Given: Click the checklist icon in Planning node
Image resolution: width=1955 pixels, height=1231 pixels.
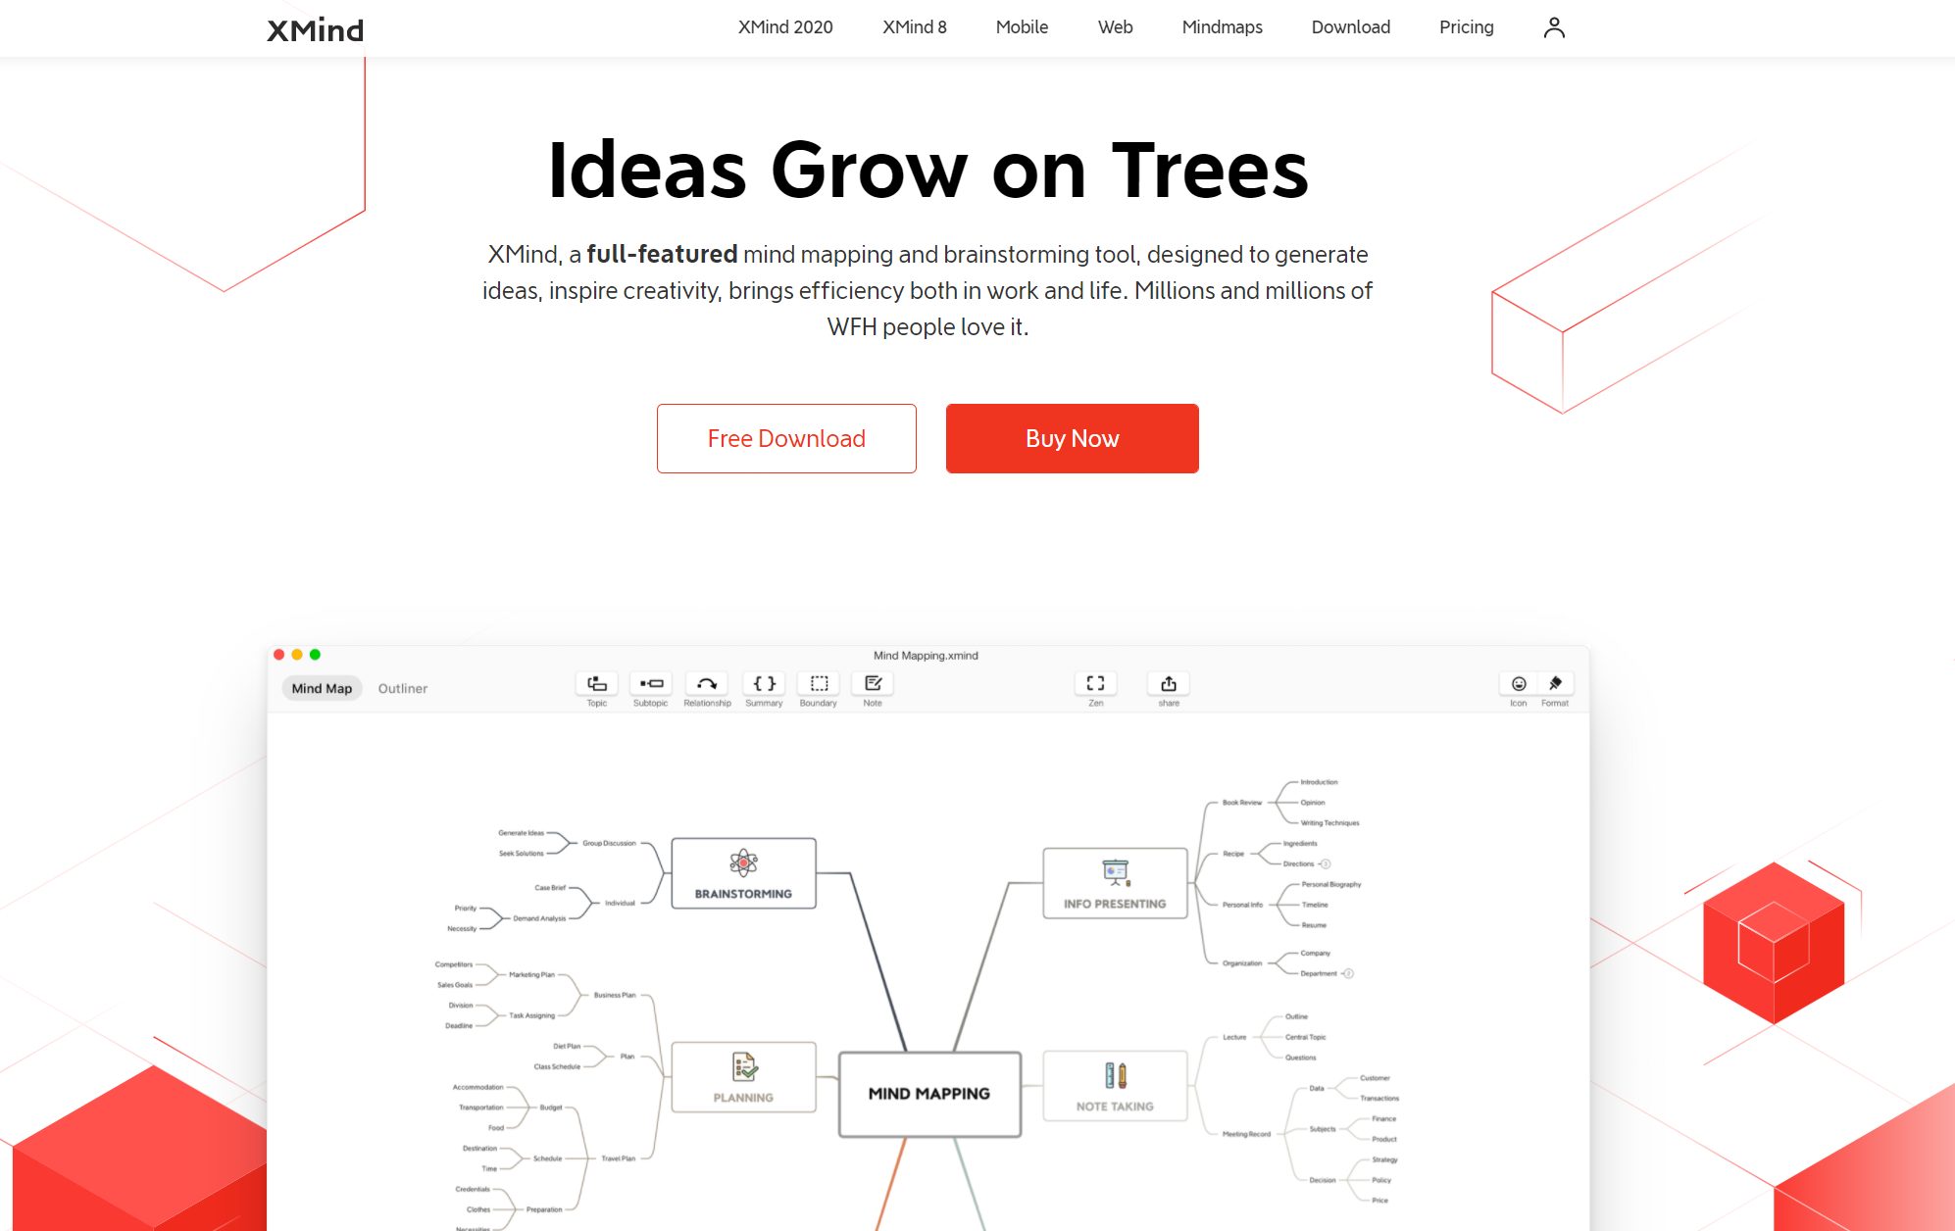Looking at the screenshot, I should pyautogui.click(x=744, y=1066).
